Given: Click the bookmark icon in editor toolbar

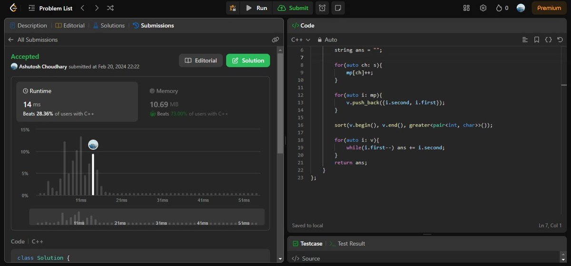Looking at the screenshot, I should click(x=537, y=40).
